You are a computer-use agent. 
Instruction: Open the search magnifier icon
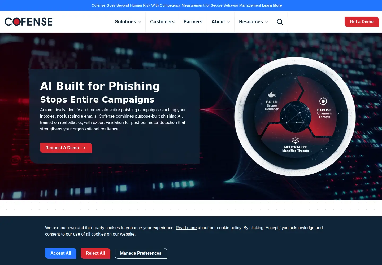(x=280, y=22)
